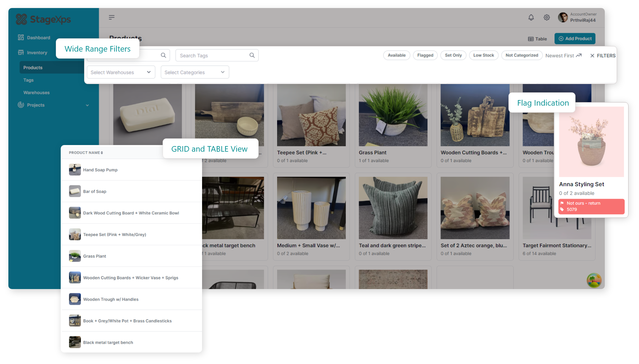Viewport: 639px width, 364px height.
Task: Click the round floating badge icon
Action: pyautogui.click(x=594, y=280)
